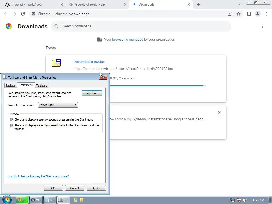The image size is (272, 204).
Task: Click the Chrome logo on Downloads page
Action: (9, 26)
